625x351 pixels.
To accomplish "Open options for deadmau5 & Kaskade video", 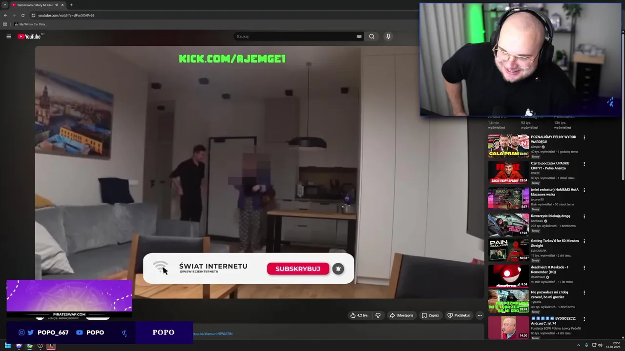I will pyautogui.click(x=584, y=268).
